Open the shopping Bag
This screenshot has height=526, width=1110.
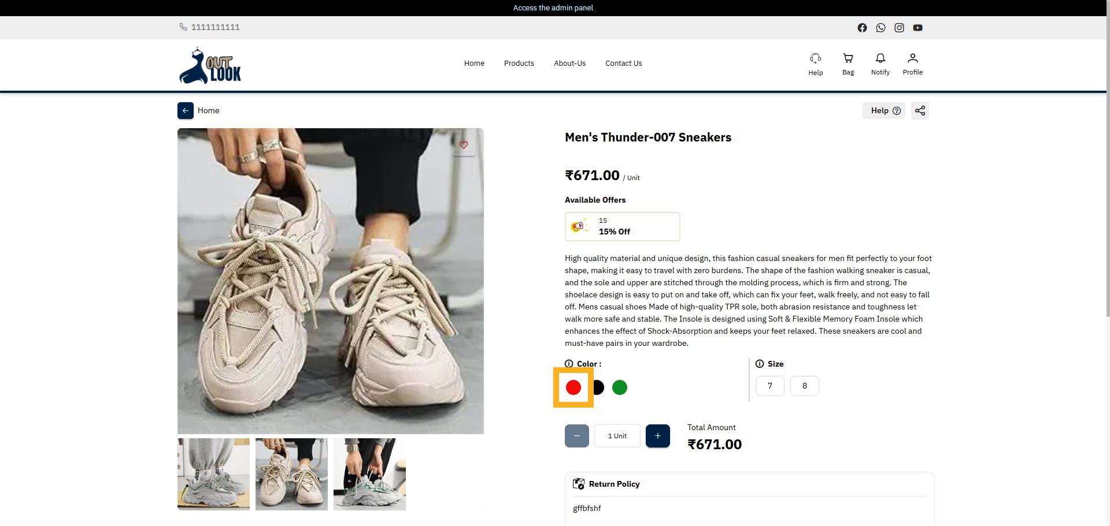(848, 64)
